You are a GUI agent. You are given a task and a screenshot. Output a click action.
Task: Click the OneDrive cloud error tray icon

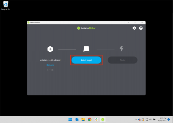[139, 120]
